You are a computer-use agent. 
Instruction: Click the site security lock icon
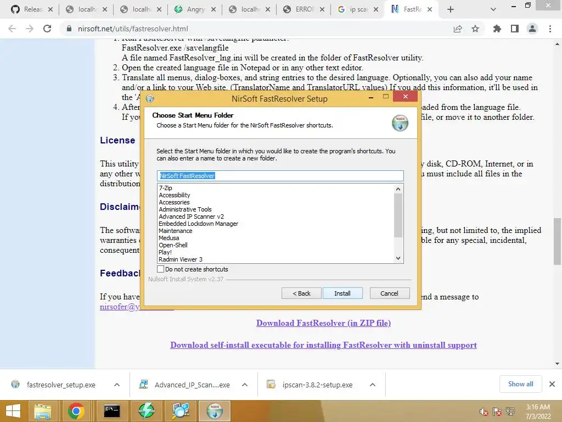point(69,29)
